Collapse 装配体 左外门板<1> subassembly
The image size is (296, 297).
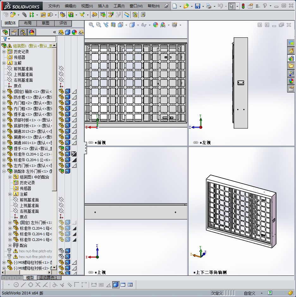click(4, 171)
